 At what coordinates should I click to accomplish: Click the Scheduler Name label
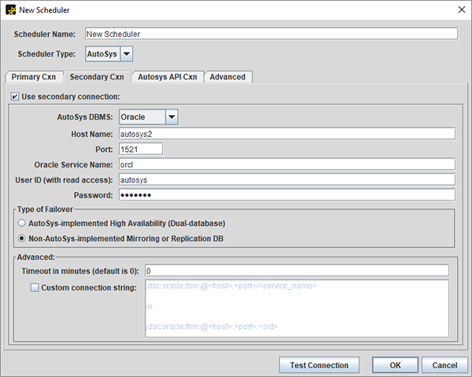click(45, 35)
